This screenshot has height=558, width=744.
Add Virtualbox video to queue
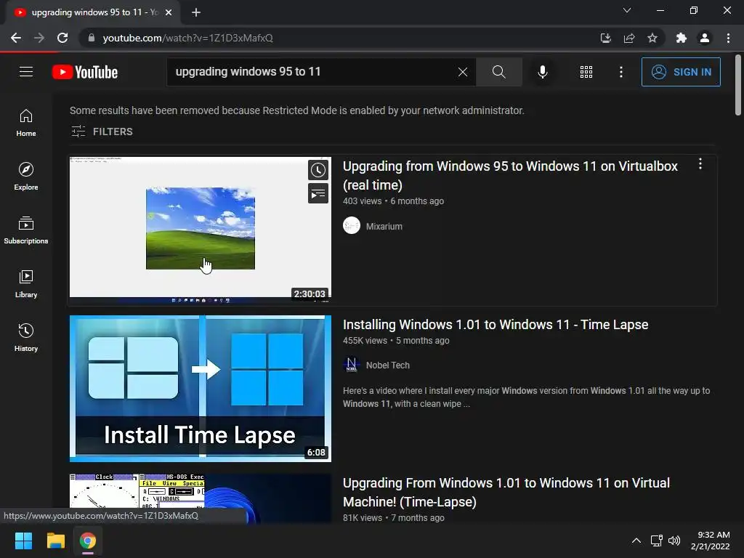click(x=318, y=193)
